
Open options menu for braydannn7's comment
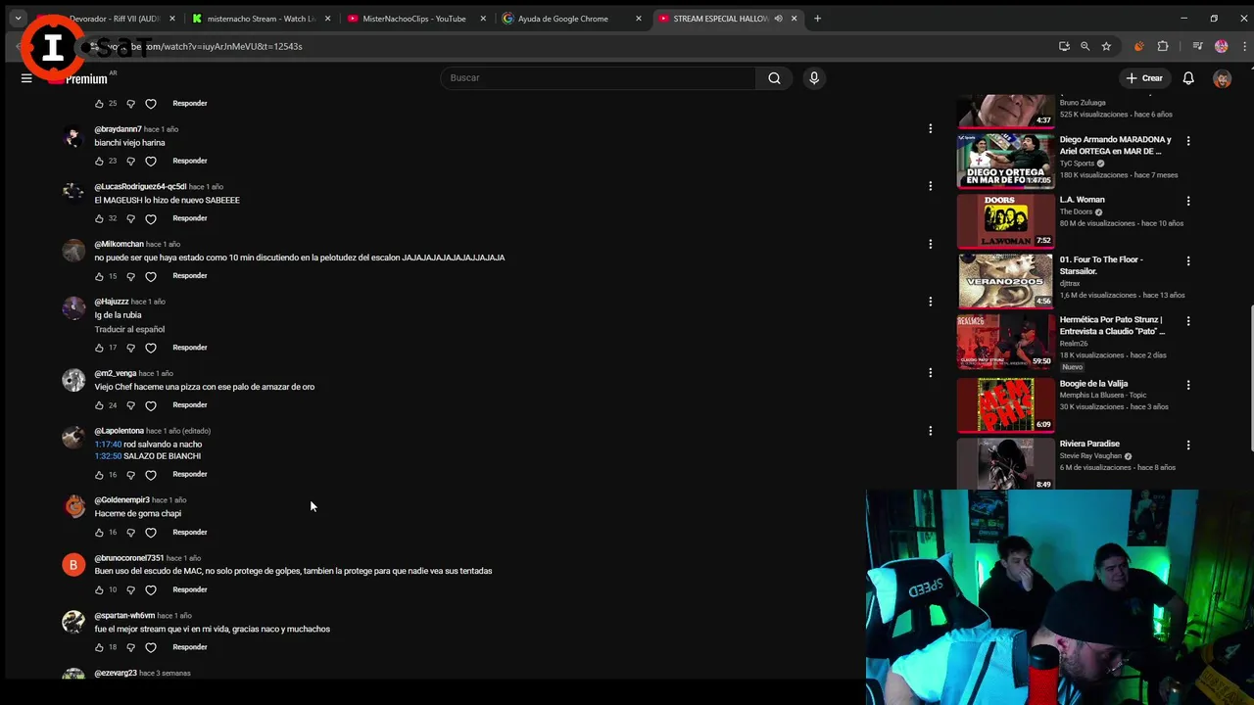[930, 128]
